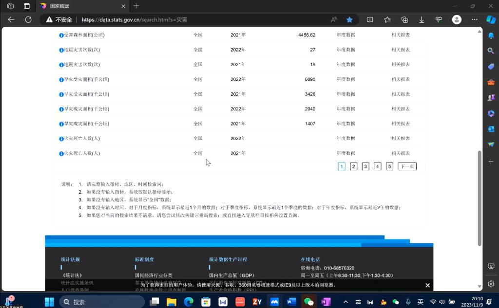The width and height of the screenshot is (499, 308).
Task: Open split screen view icon
Action: pyautogui.click(x=370, y=19)
